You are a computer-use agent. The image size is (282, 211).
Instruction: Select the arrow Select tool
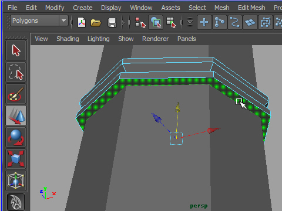tap(16, 50)
